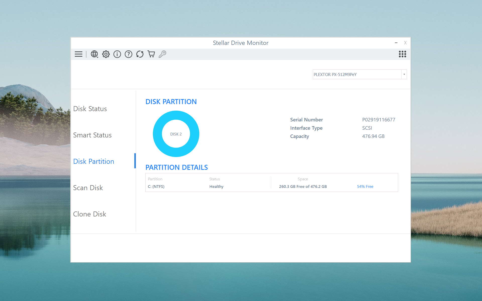Select the C: (NTFS) partition row
Image resolution: width=482 pixels, height=301 pixels.
click(x=272, y=187)
